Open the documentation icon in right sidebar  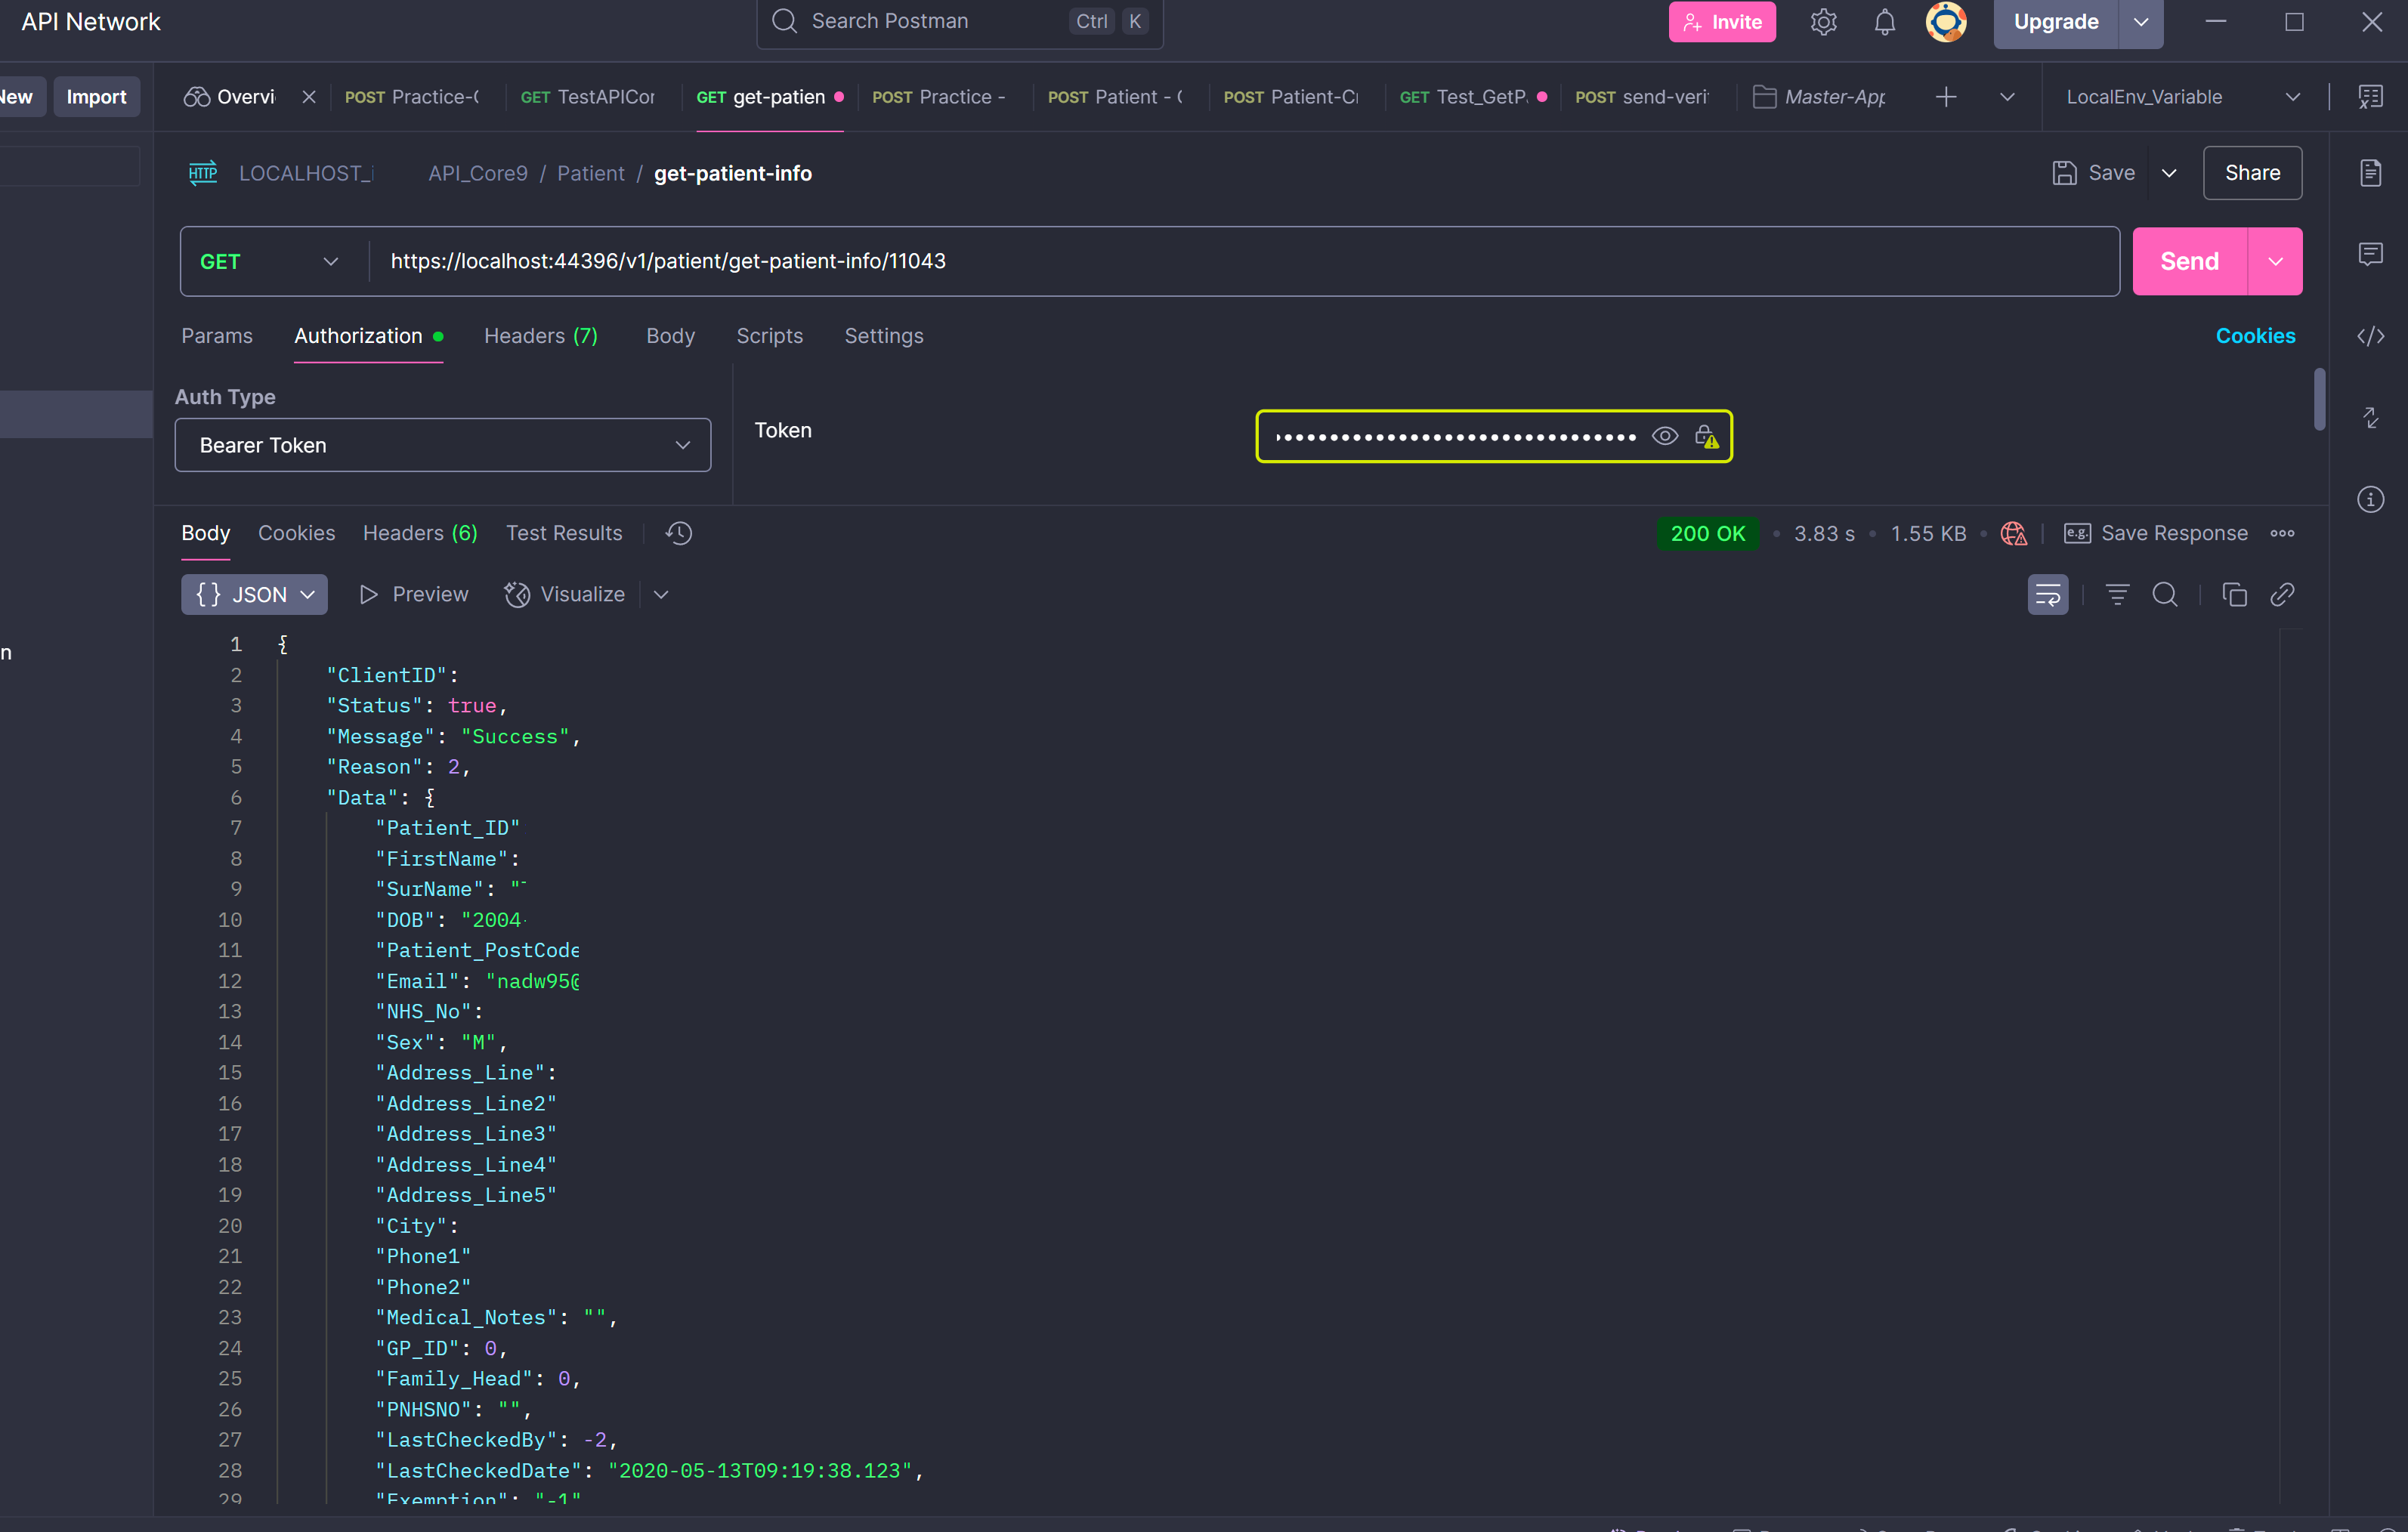(x=2370, y=173)
